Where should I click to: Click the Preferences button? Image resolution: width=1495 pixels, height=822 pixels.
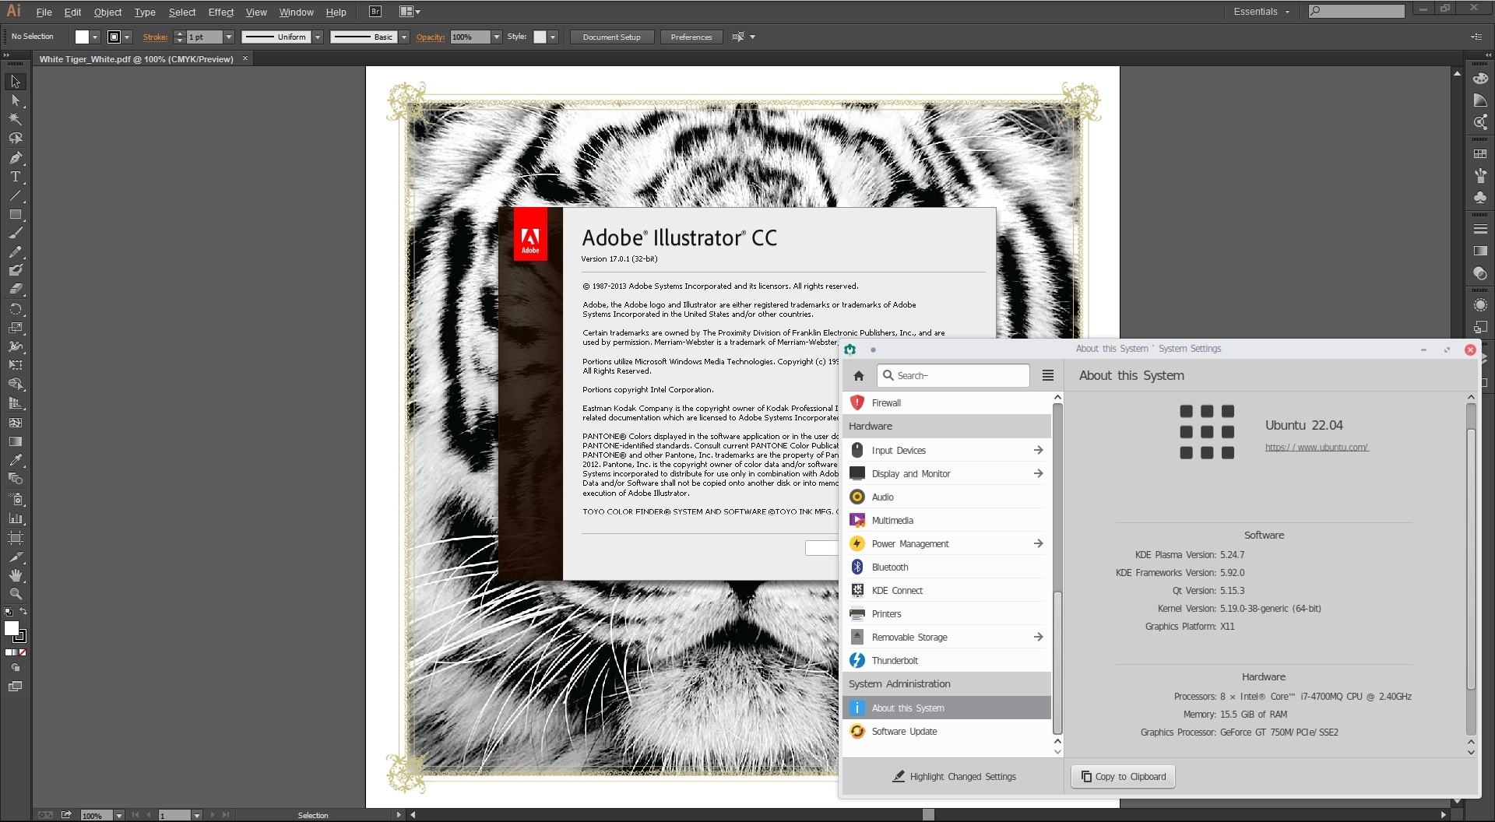(x=691, y=37)
